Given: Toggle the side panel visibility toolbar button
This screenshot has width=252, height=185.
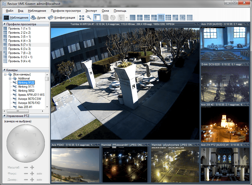Looking at the screenshot, I should (97, 18).
